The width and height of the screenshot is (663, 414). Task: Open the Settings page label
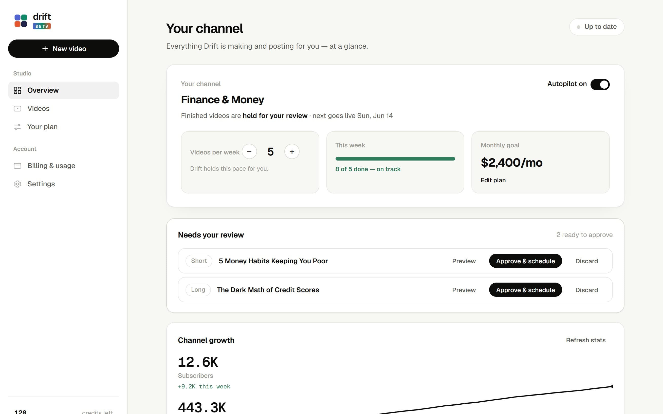pos(41,184)
